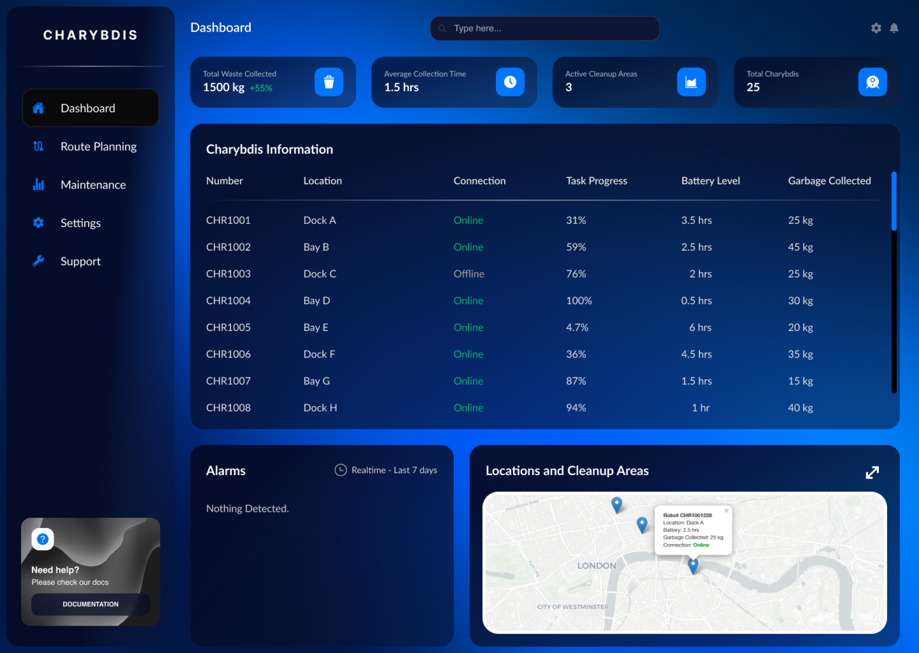Image resolution: width=919 pixels, height=653 pixels.
Task: Click the Realtime - Last 7 days filter
Action: pyautogui.click(x=386, y=470)
